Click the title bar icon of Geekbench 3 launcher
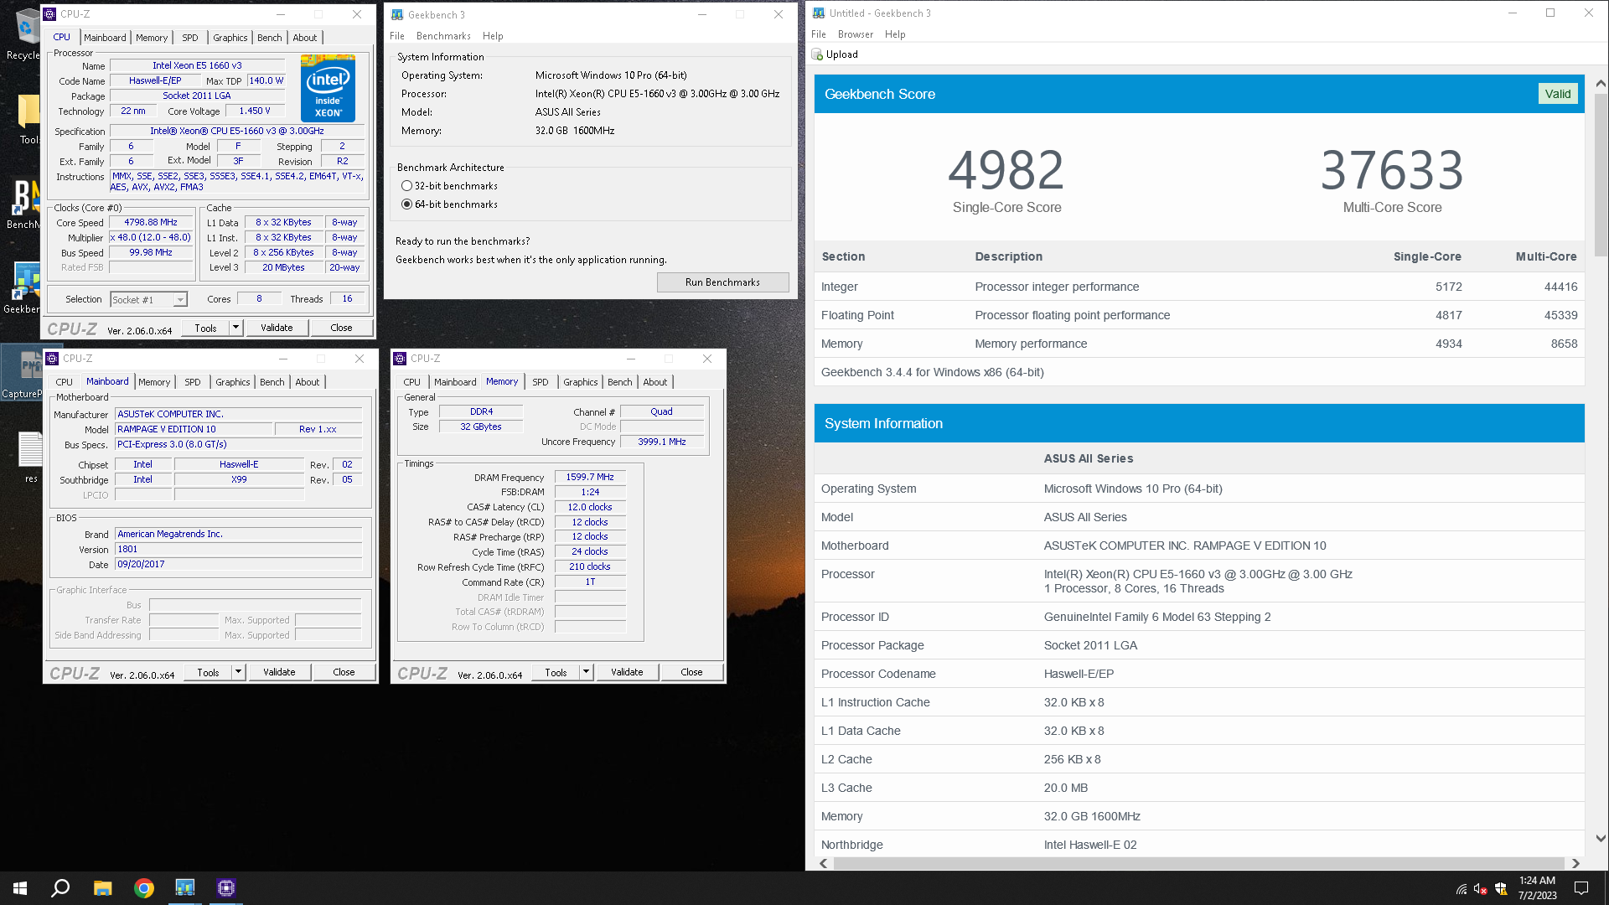 pyautogui.click(x=397, y=14)
